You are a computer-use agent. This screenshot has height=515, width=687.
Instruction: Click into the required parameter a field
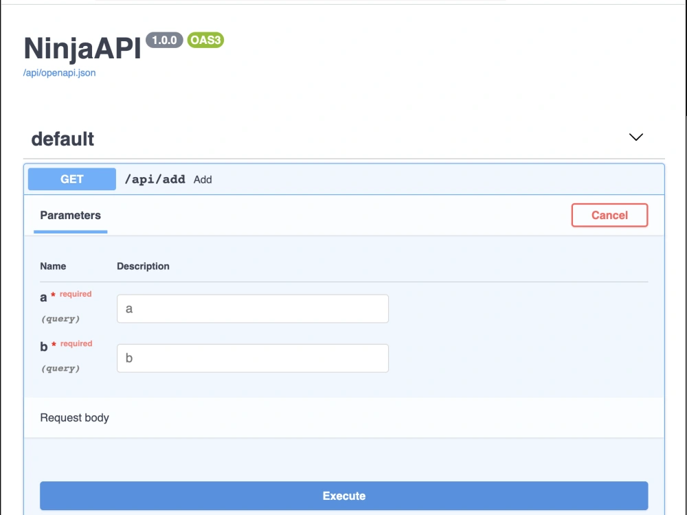(x=252, y=308)
